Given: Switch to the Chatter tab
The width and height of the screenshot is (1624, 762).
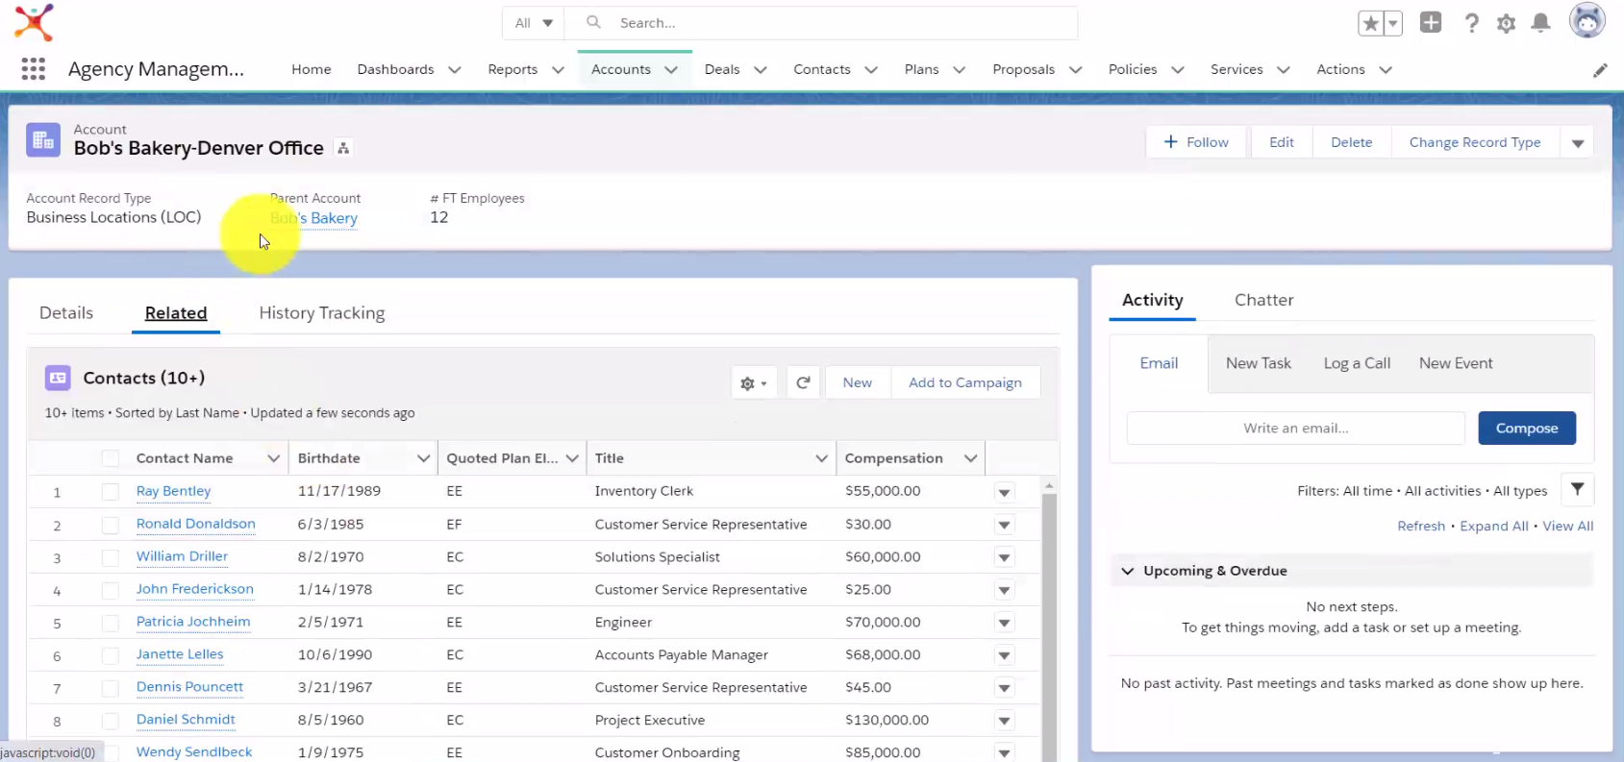Looking at the screenshot, I should coord(1263,300).
